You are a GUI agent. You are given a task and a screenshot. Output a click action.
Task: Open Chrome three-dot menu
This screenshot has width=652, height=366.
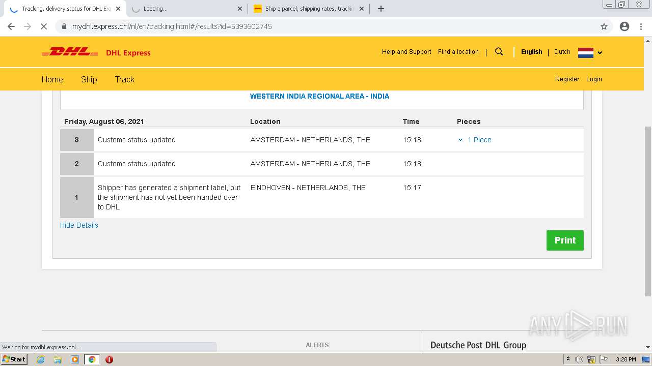641,26
